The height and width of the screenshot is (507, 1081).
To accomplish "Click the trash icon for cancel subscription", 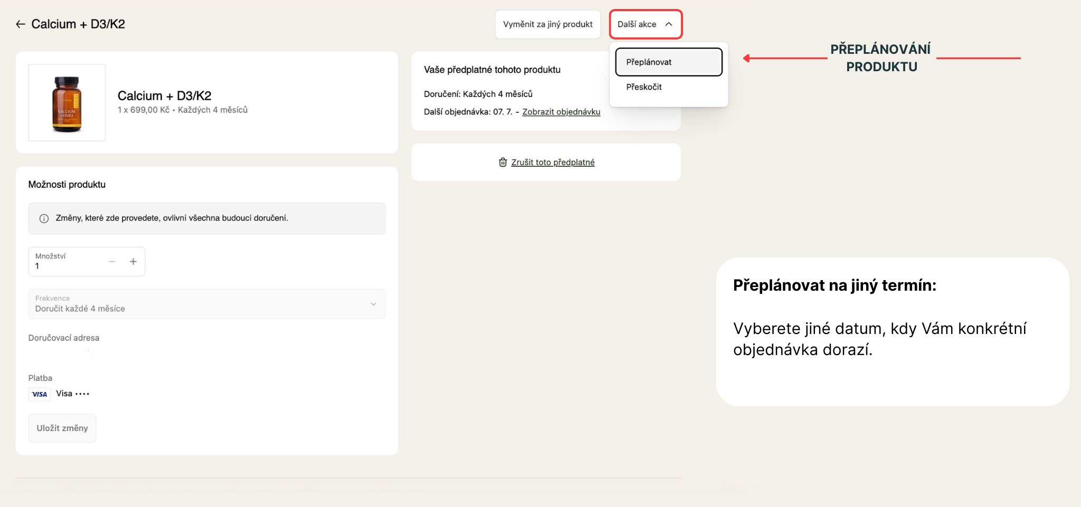I will pyautogui.click(x=502, y=162).
